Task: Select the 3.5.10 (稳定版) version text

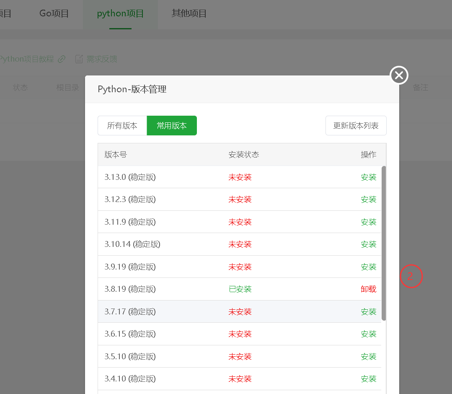Action: click(x=130, y=357)
